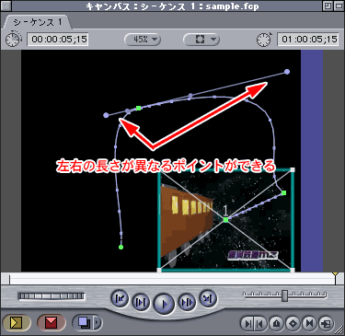
Task: Click the jog wheel control
Action: pos(52,296)
